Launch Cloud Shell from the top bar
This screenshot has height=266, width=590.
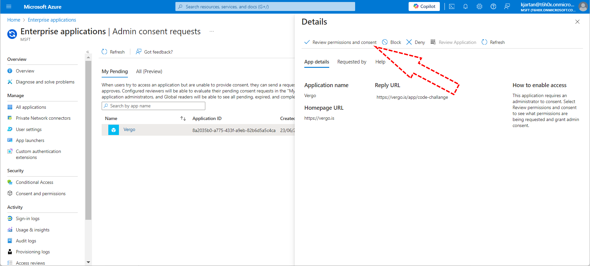pyautogui.click(x=452, y=7)
